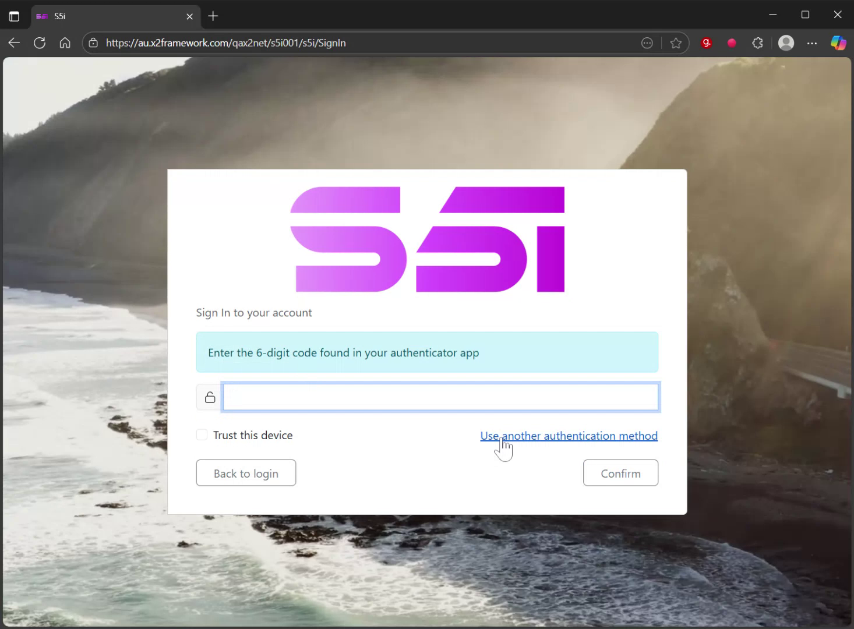Open Copilot sidebar icon
Screen dimensions: 854x629
coord(838,43)
